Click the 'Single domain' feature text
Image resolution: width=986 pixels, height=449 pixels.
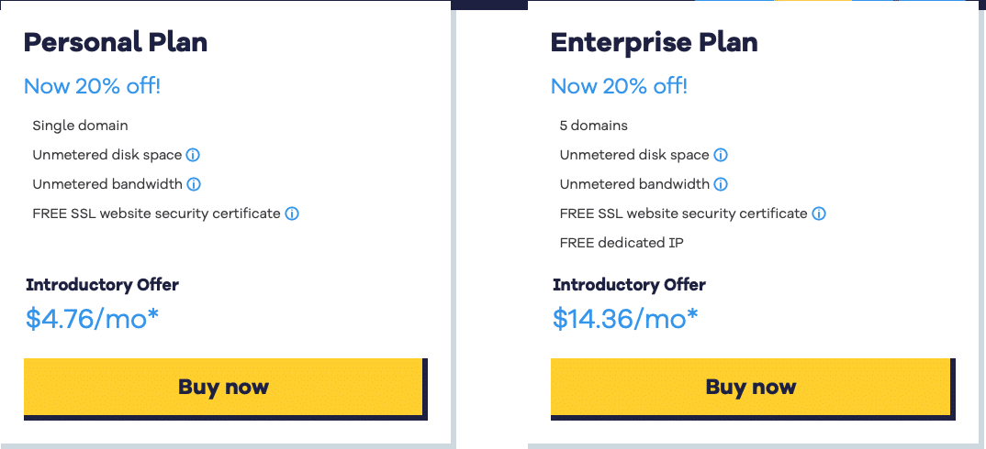(81, 126)
